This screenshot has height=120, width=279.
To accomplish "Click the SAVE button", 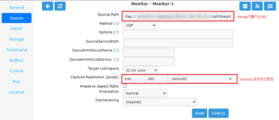I will (x=199, y=113).
